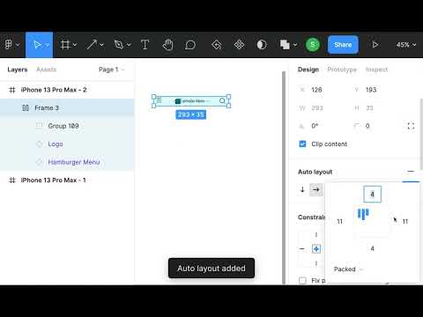Click the green user avatar S
This screenshot has width=423, height=317.
pyautogui.click(x=313, y=45)
